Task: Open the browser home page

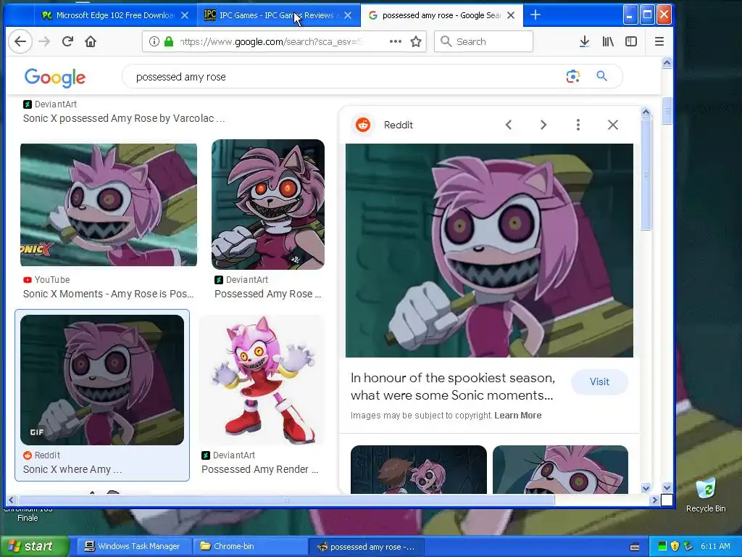Action: 91,41
